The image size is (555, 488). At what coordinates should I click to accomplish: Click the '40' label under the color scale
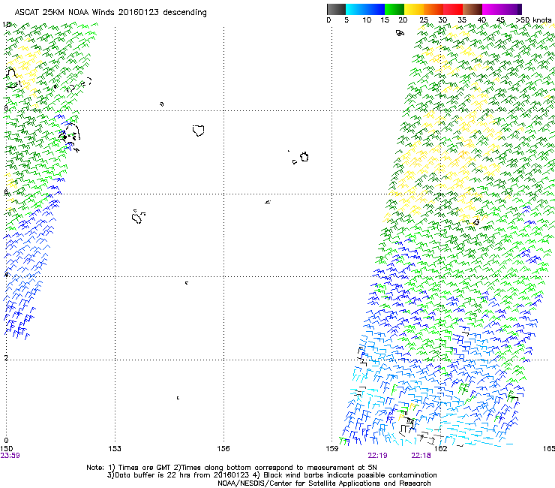[481, 20]
